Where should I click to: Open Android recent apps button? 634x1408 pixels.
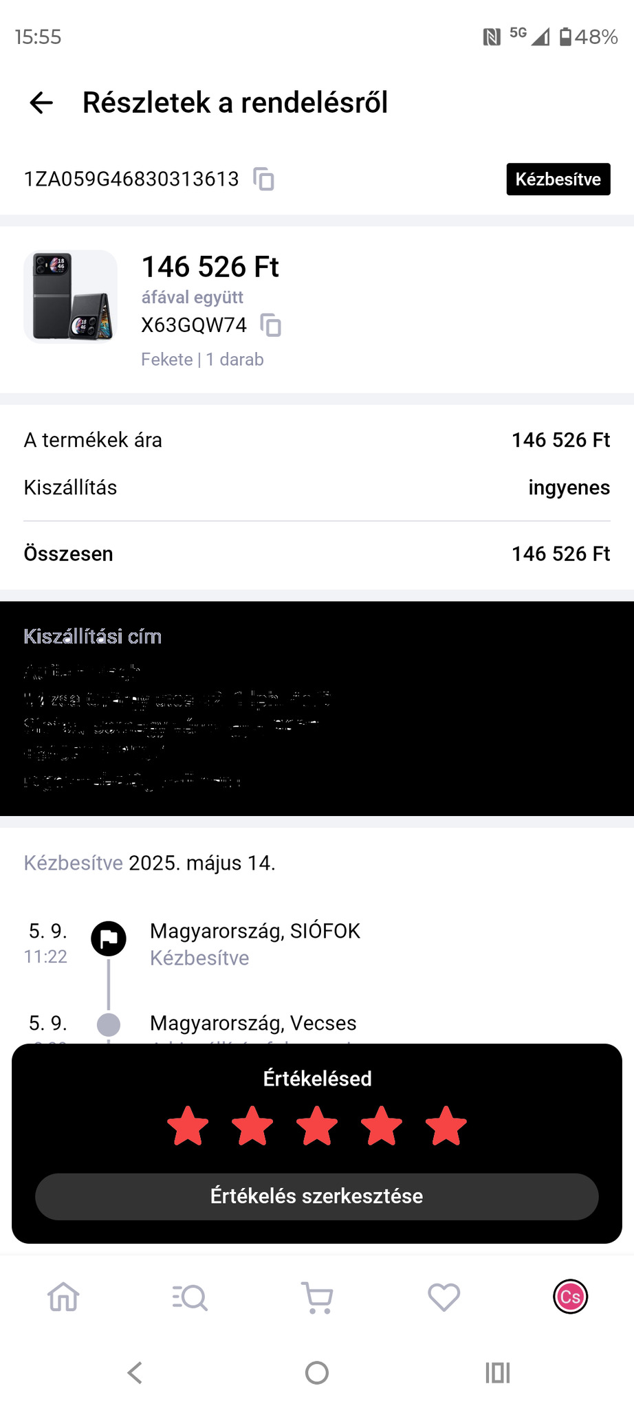pos(497,1373)
